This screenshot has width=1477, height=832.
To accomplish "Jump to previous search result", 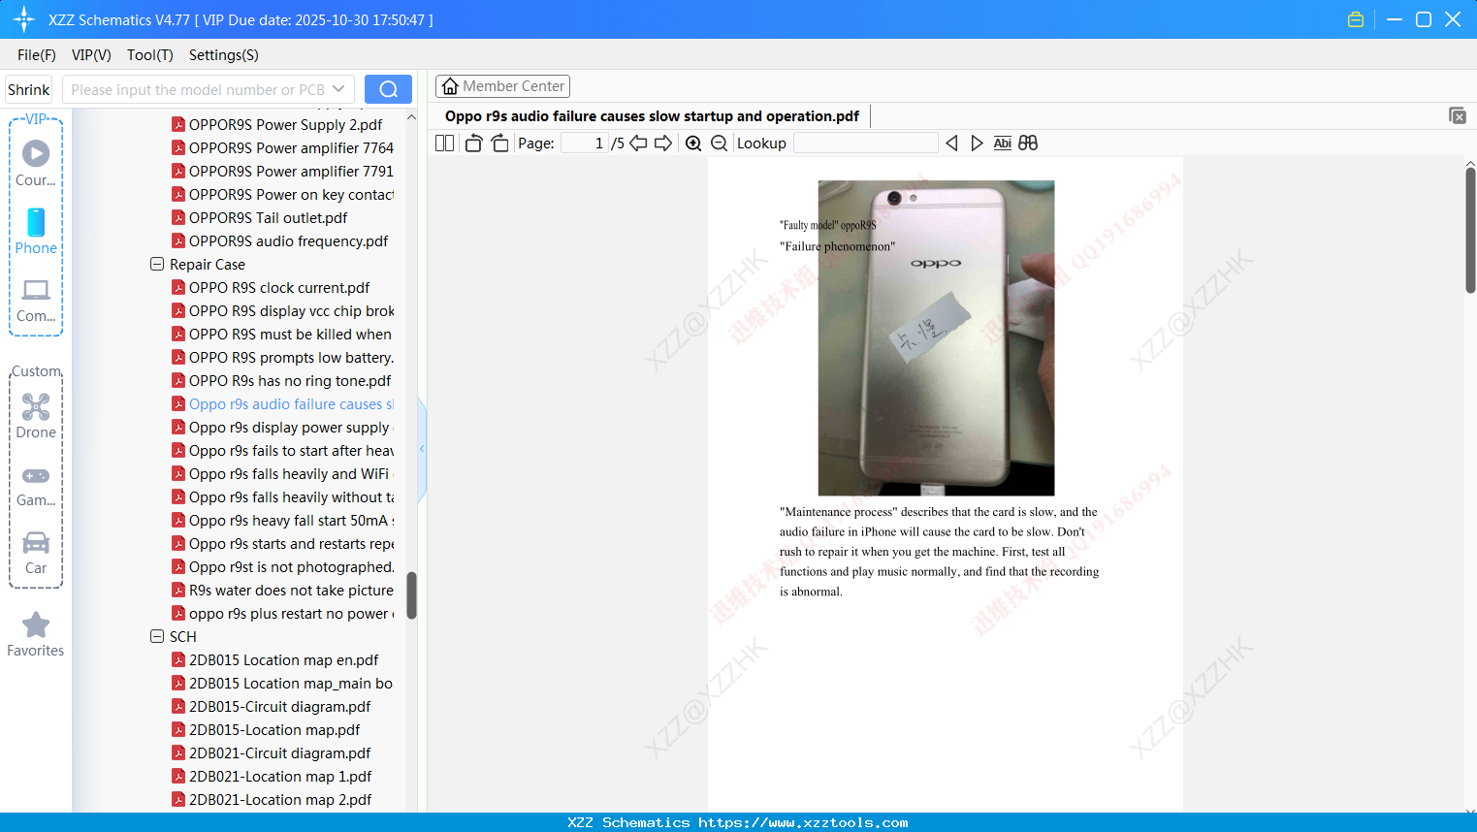I will pyautogui.click(x=951, y=142).
